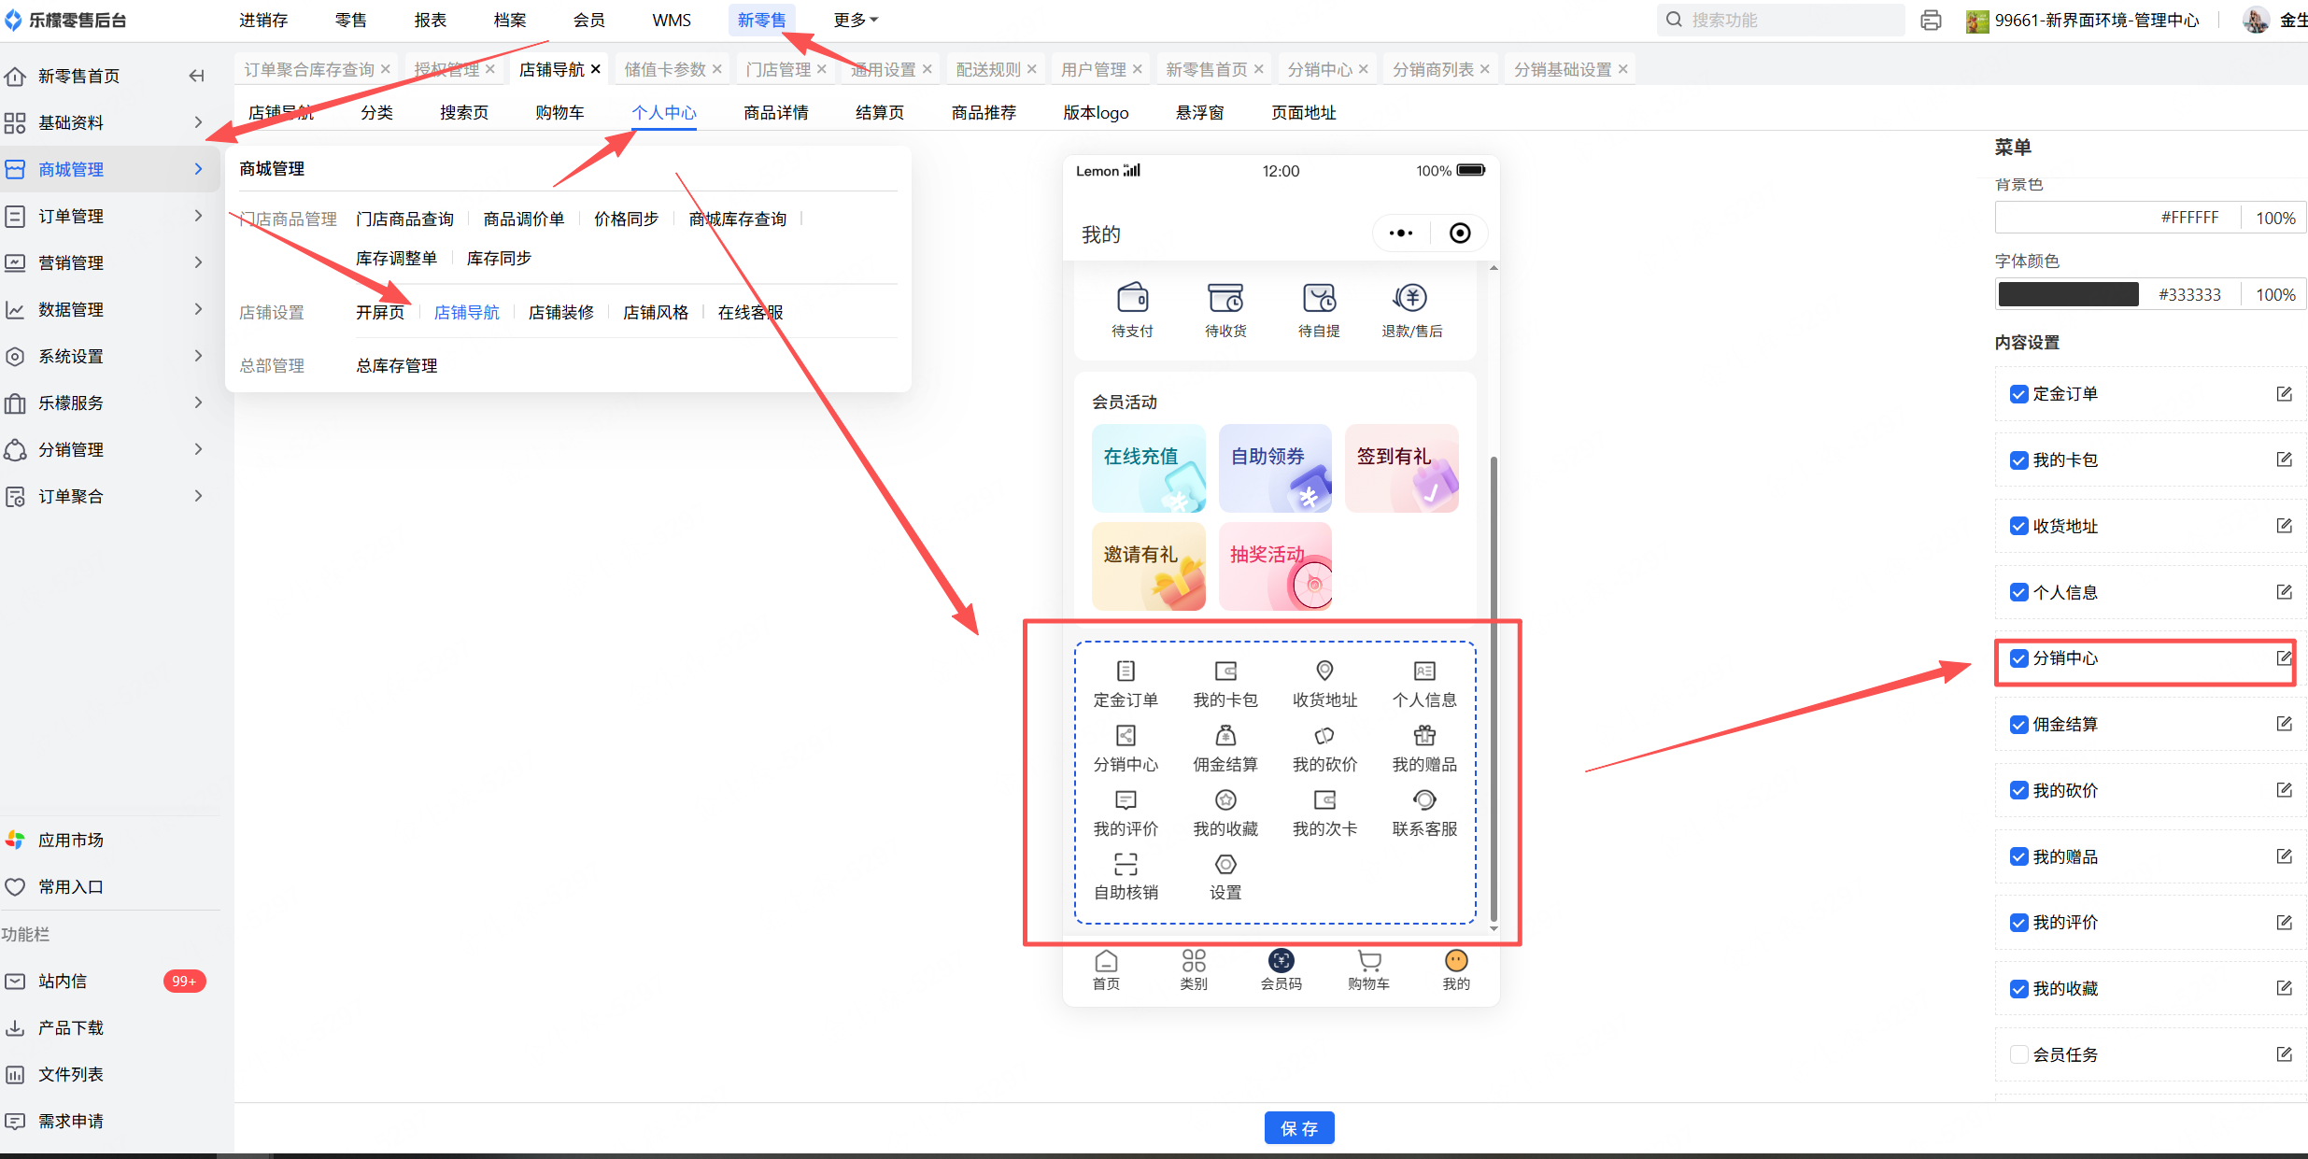The height and width of the screenshot is (1159, 2308).
Task: Uncheck the 分销中心 checkbox
Action: pyautogui.click(x=2018, y=658)
